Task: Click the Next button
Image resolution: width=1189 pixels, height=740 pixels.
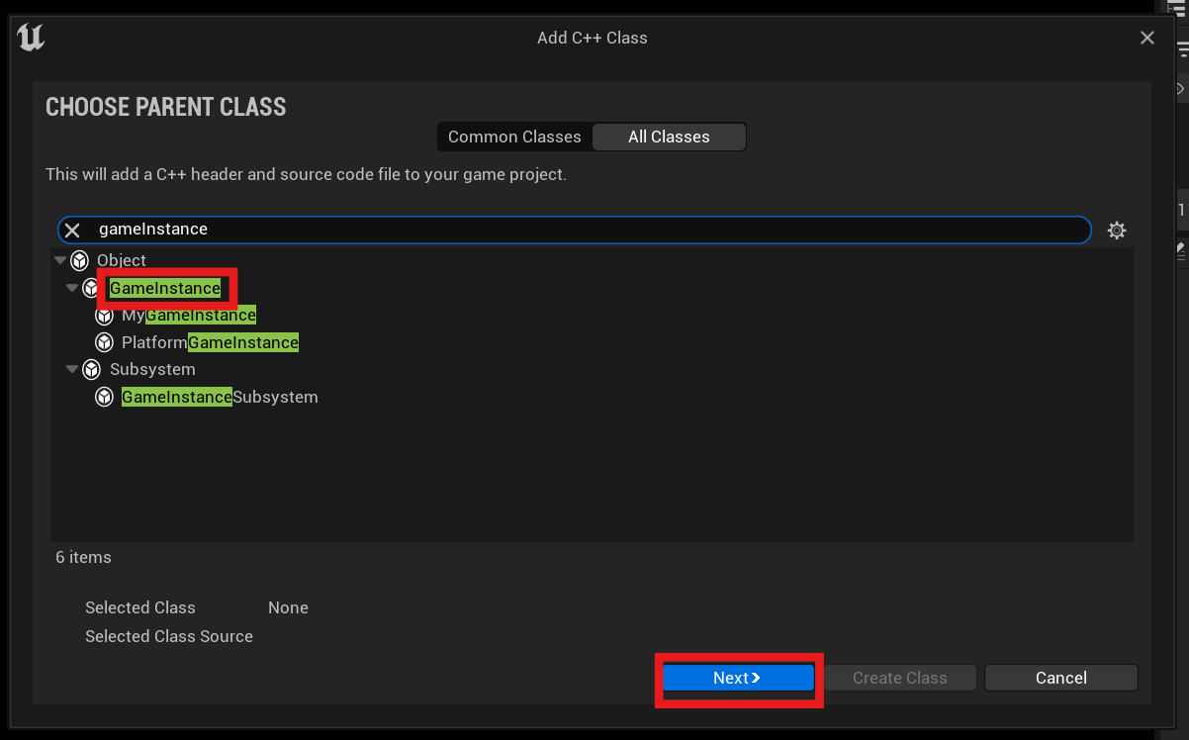Action: click(738, 678)
